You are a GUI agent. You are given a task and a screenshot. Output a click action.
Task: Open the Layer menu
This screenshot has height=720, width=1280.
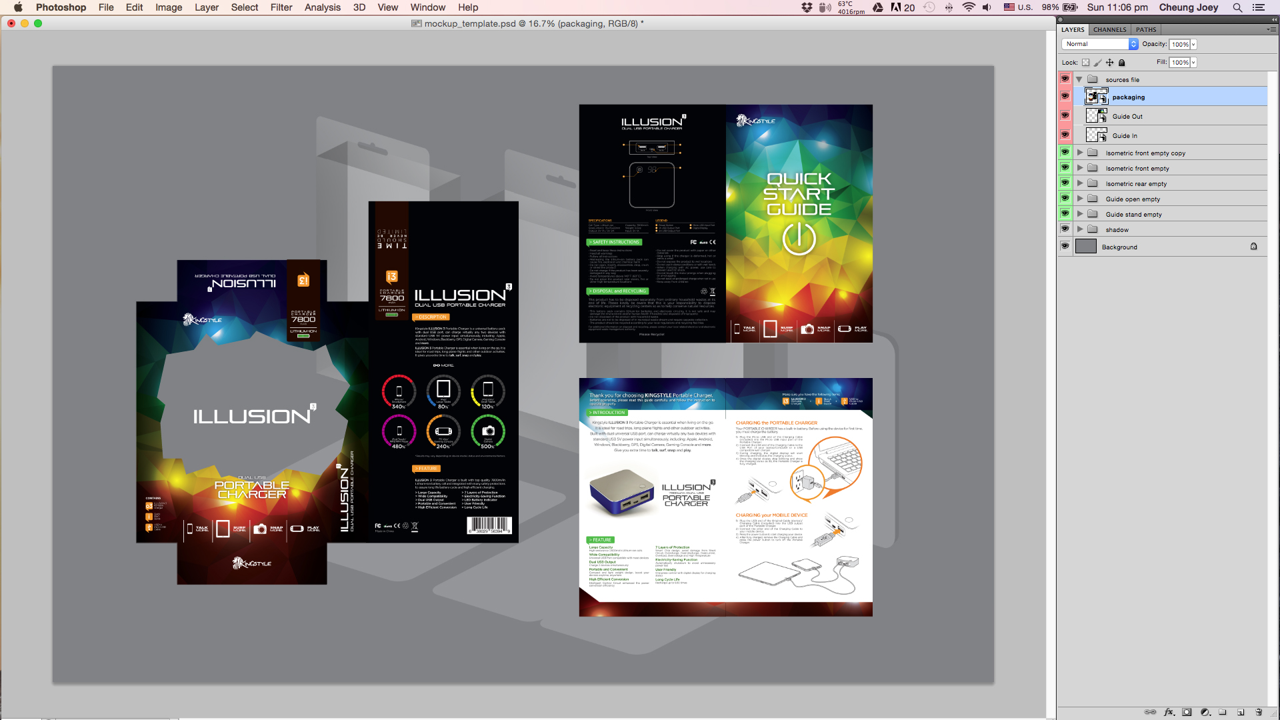(x=207, y=7)
